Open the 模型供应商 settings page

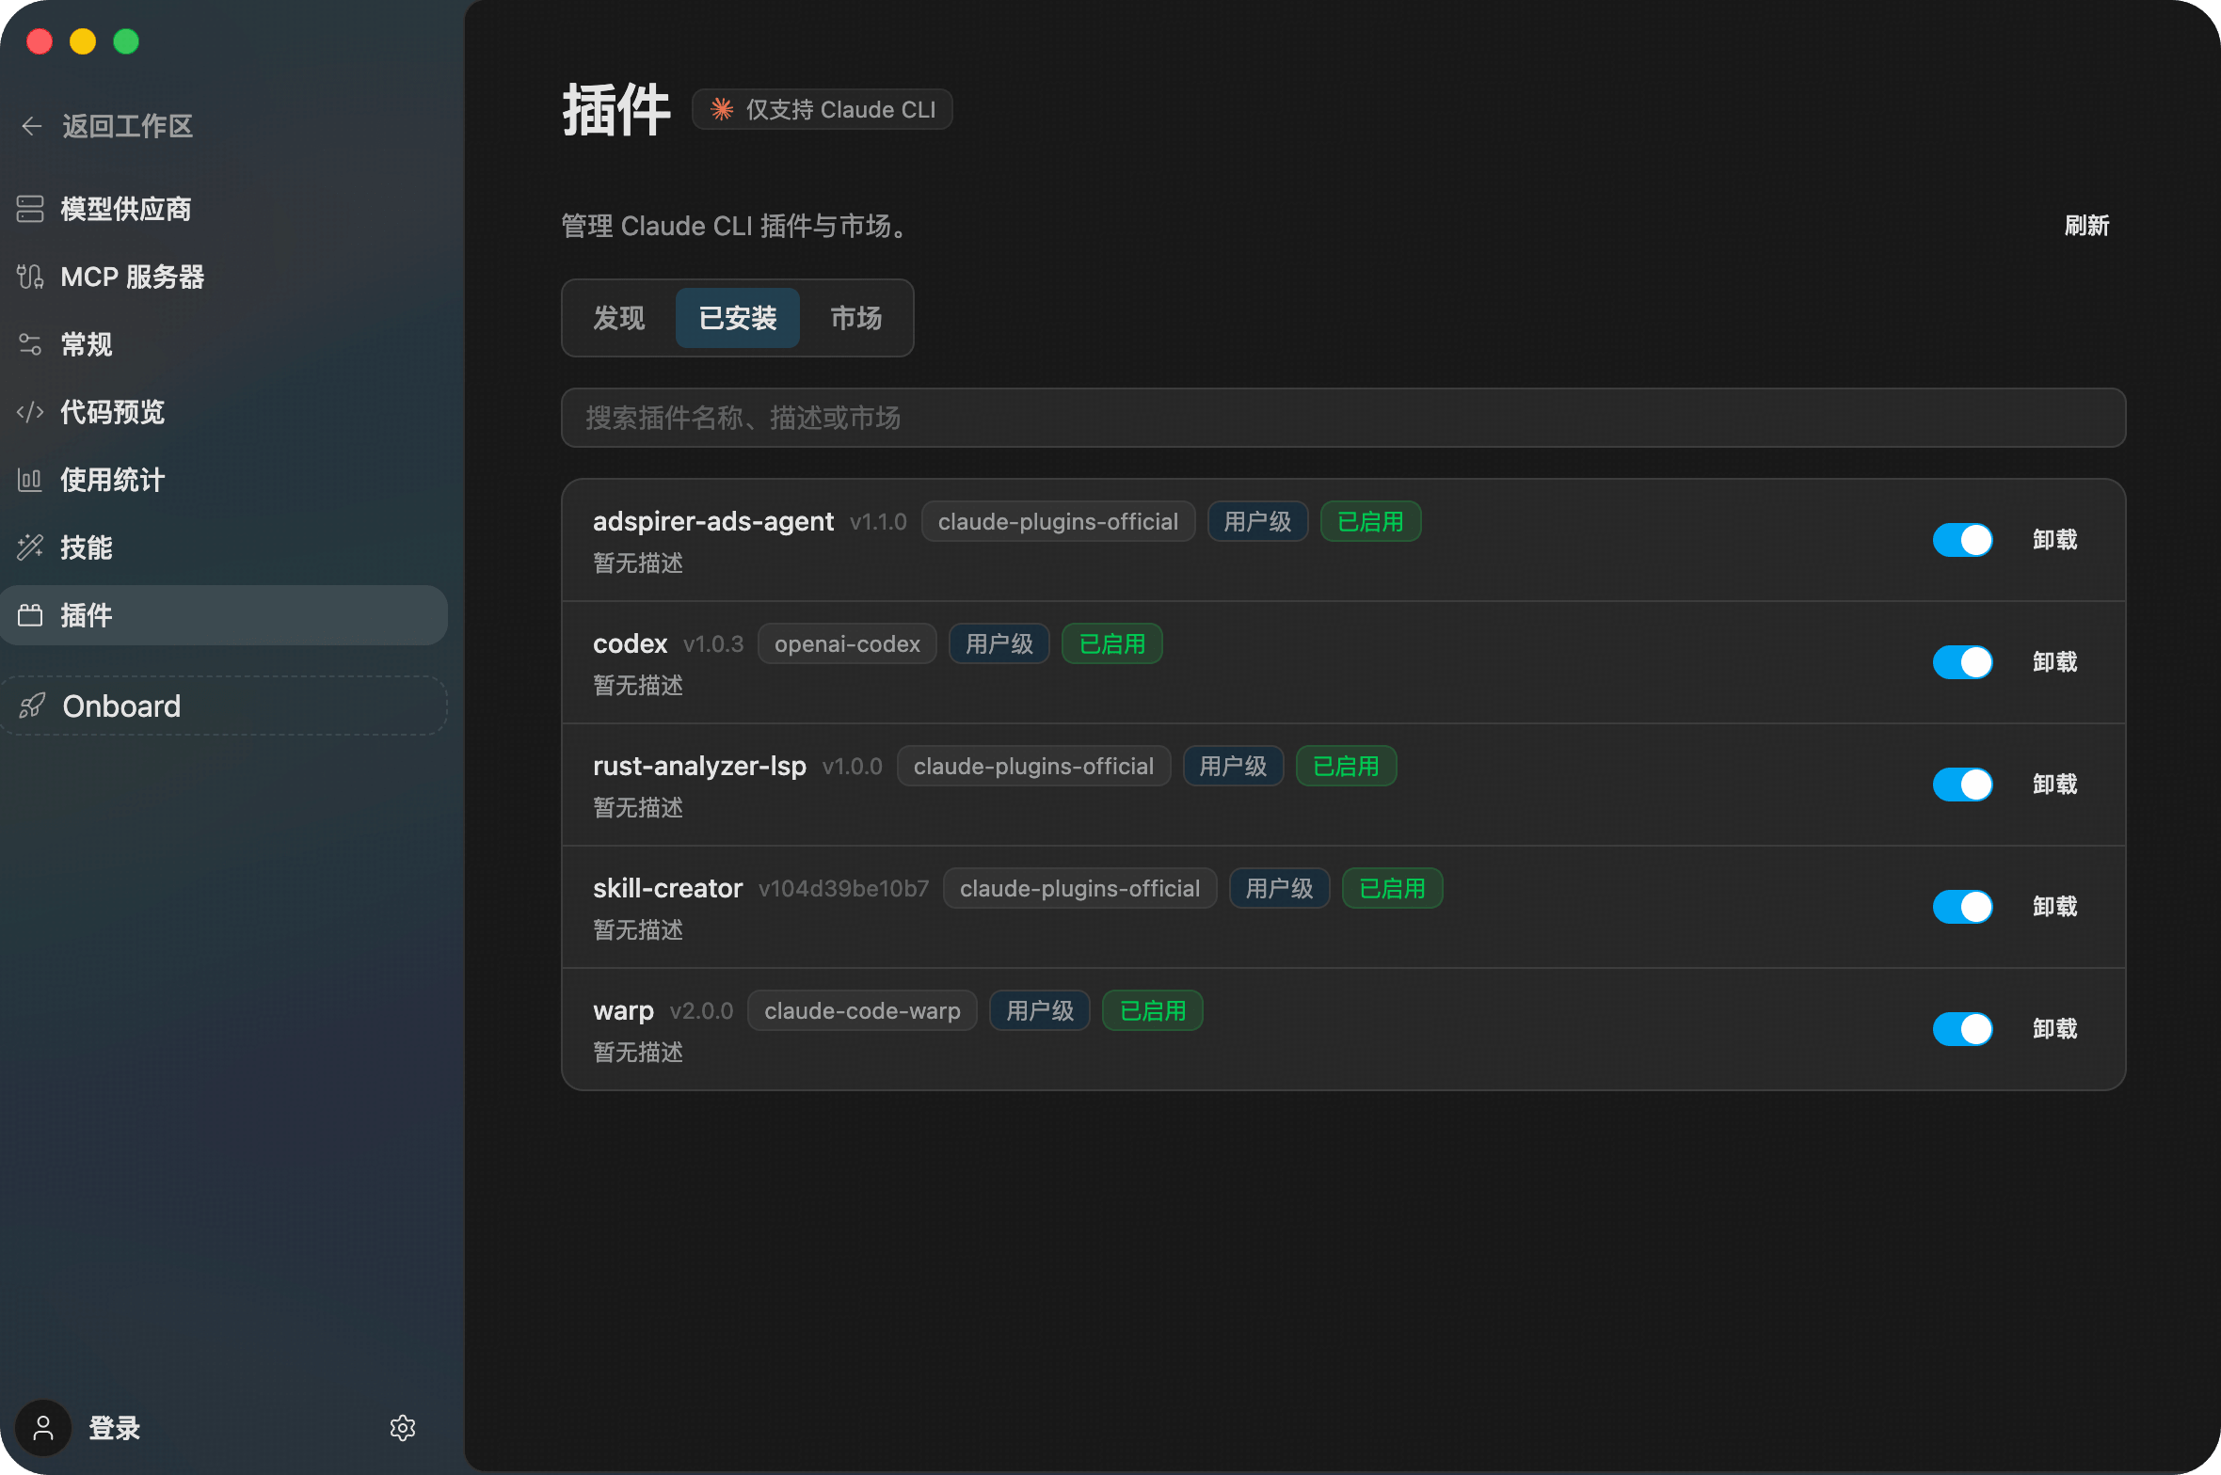tap(125, 209)
